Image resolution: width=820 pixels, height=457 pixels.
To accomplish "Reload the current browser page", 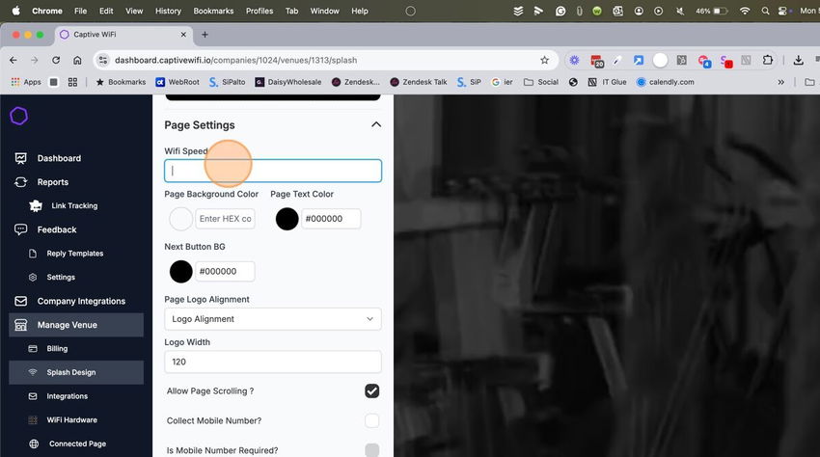I will coord(56,60).
